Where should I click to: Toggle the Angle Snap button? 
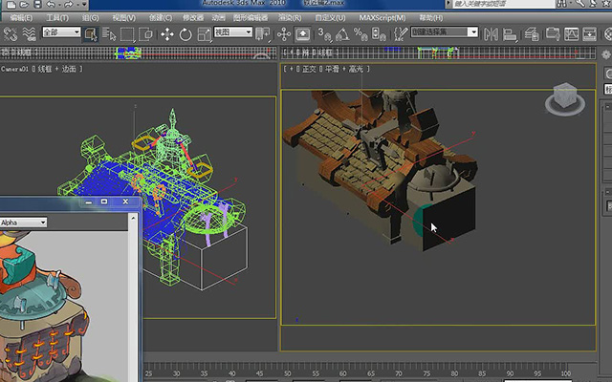click(x=342, y=34)
